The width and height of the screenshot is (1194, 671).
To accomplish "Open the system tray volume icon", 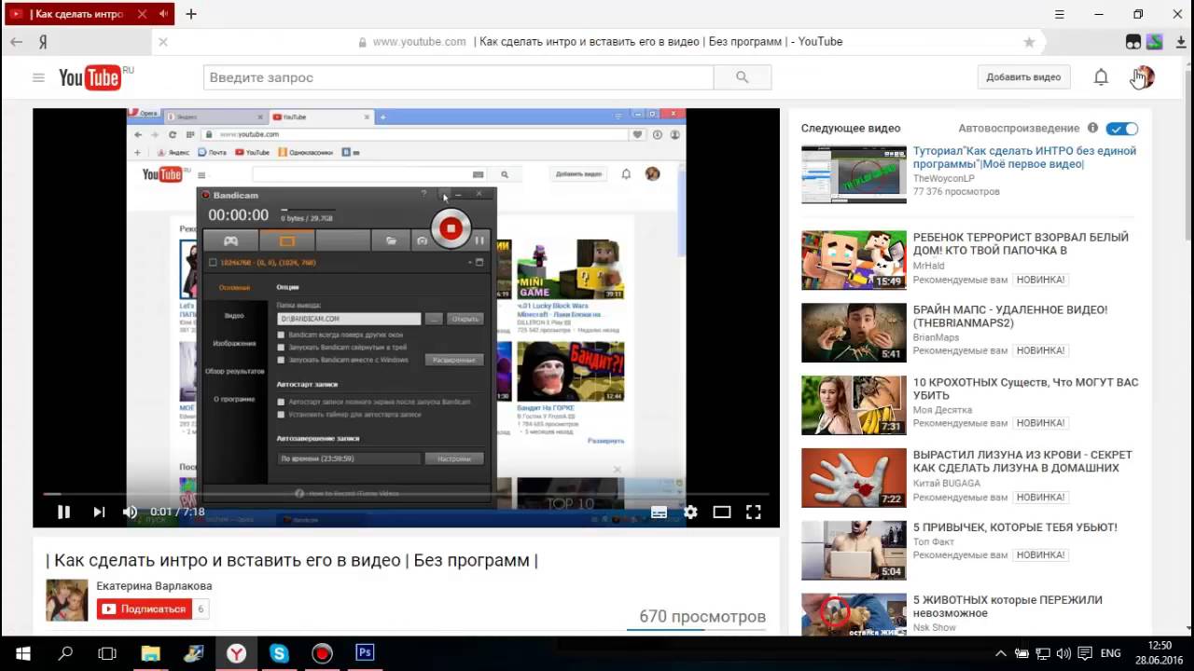I will point(1063,653).
